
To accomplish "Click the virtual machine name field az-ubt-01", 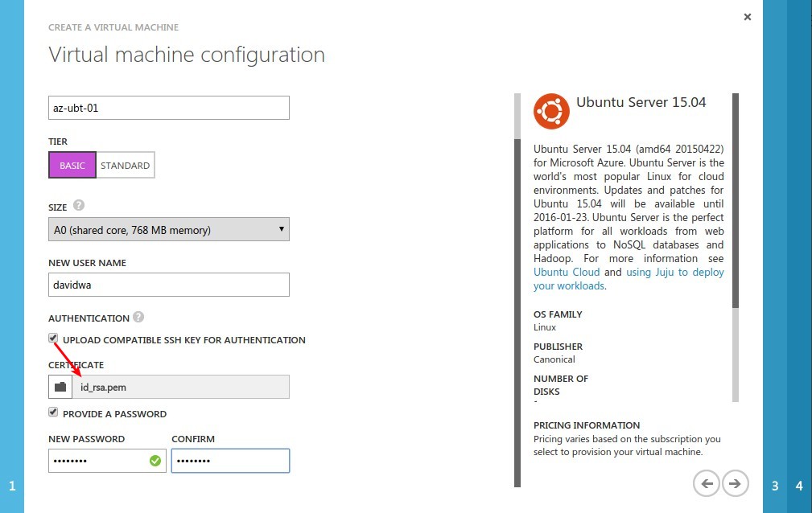I will pos(169,108).
